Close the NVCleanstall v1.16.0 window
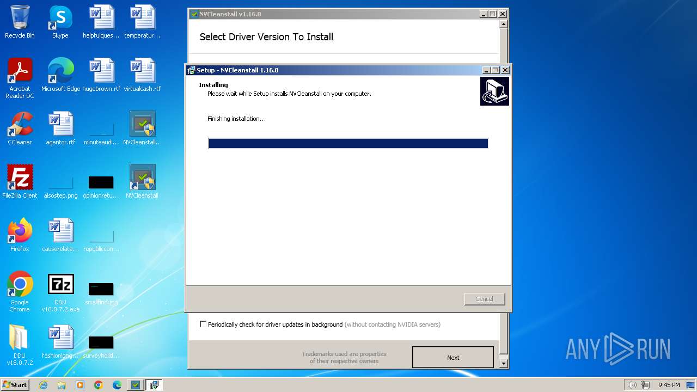This screenshot has height=392, width=697. point(502,14)
